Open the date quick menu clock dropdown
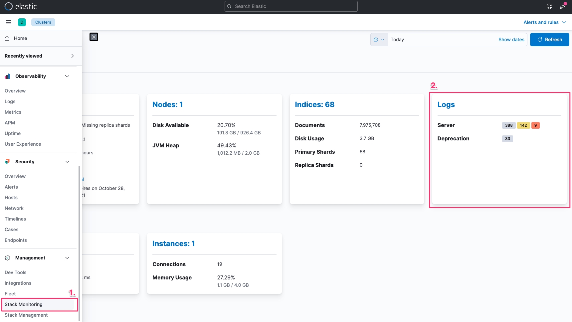Screen dimensions: 572x322 click(379, 40)
